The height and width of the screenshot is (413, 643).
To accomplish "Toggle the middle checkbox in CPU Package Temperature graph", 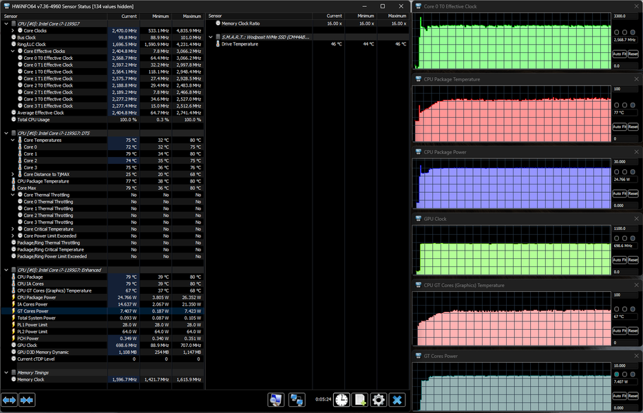I will pos(625,103).
